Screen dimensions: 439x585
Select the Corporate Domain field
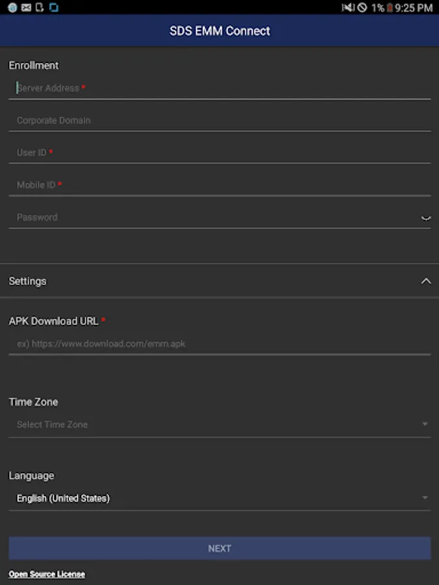click(x=220, y=120)
